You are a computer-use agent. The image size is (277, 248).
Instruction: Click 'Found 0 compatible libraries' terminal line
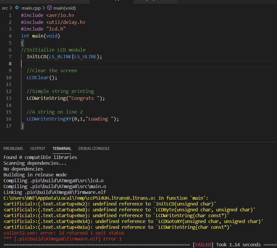40,157
